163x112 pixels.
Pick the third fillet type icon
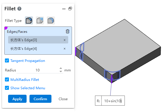51,20
